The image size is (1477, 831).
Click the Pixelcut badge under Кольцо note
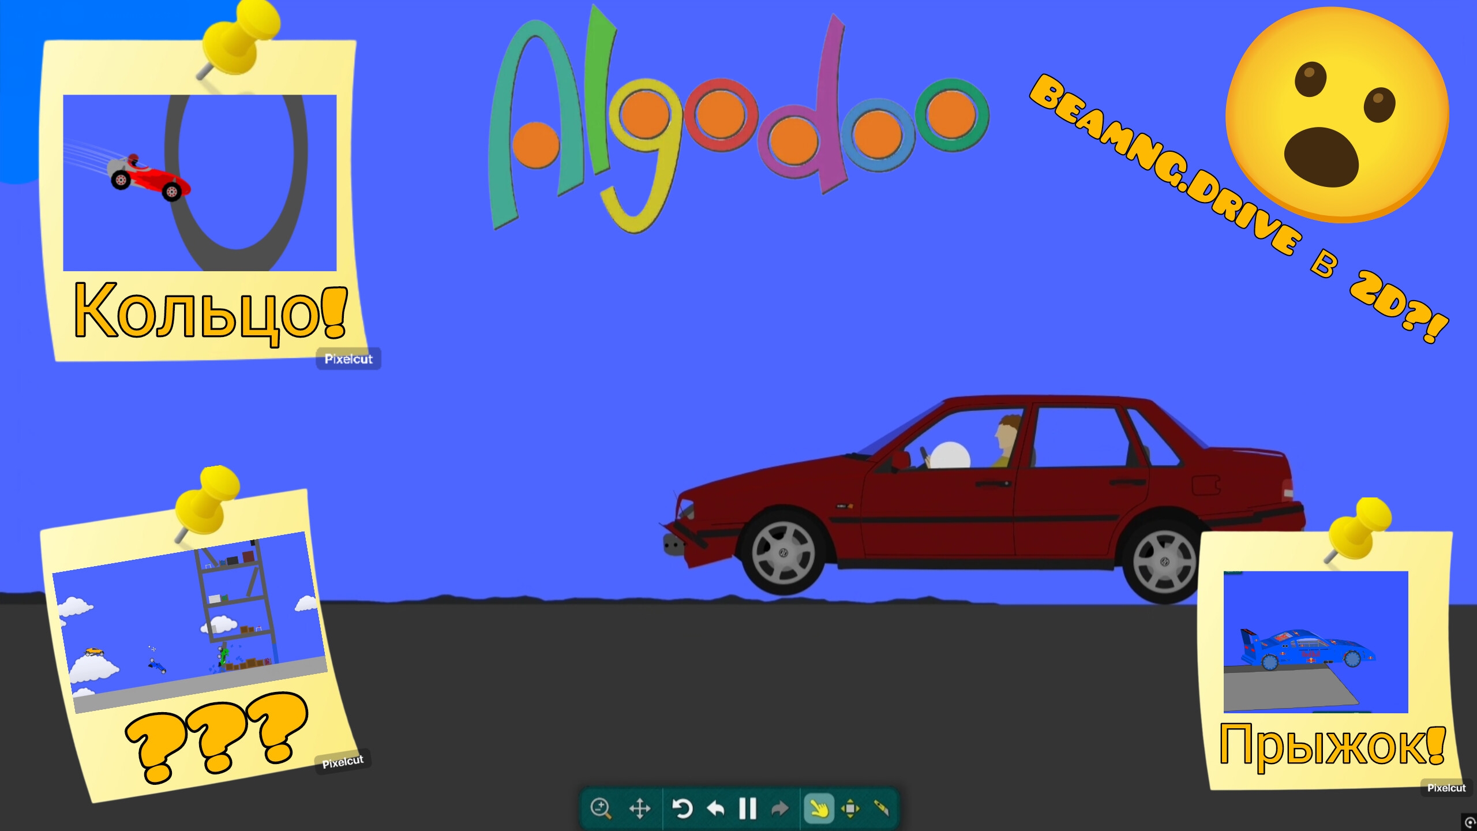coord(348,359)
